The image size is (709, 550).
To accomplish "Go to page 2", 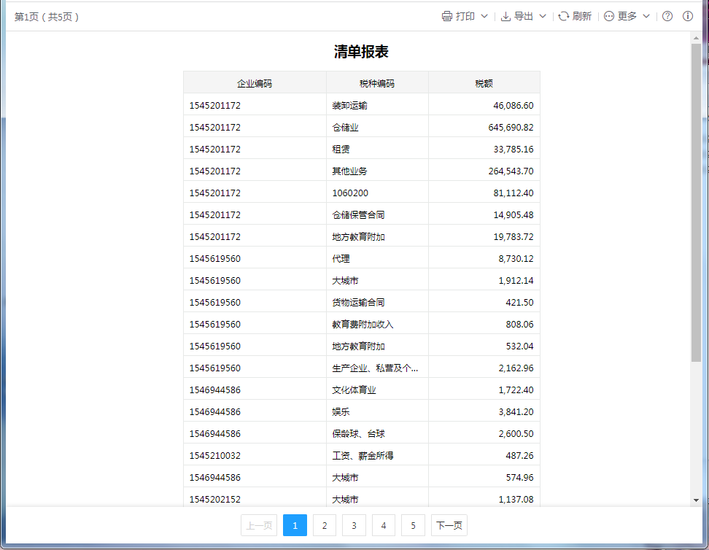I will [324, 525].
